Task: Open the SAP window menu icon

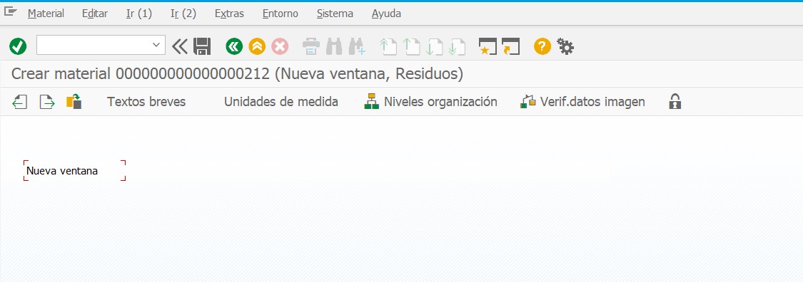Action: tap(10, 12)
